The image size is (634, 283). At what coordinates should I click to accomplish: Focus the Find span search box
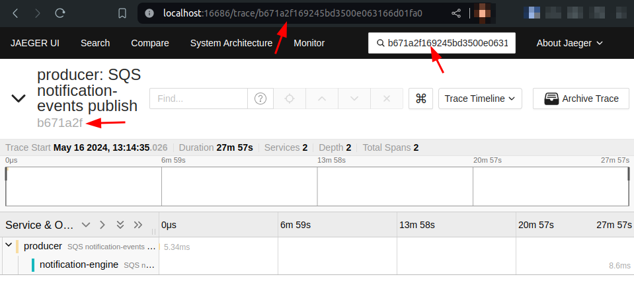198,99
